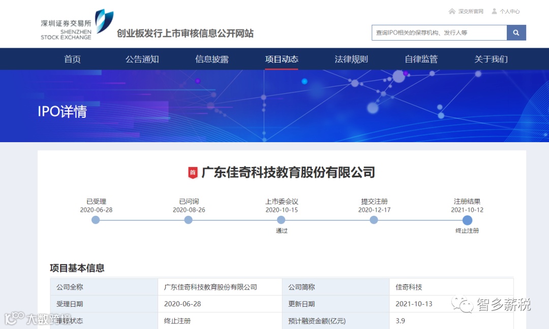Go to the 首页 menu

click(x=73, y=59)
